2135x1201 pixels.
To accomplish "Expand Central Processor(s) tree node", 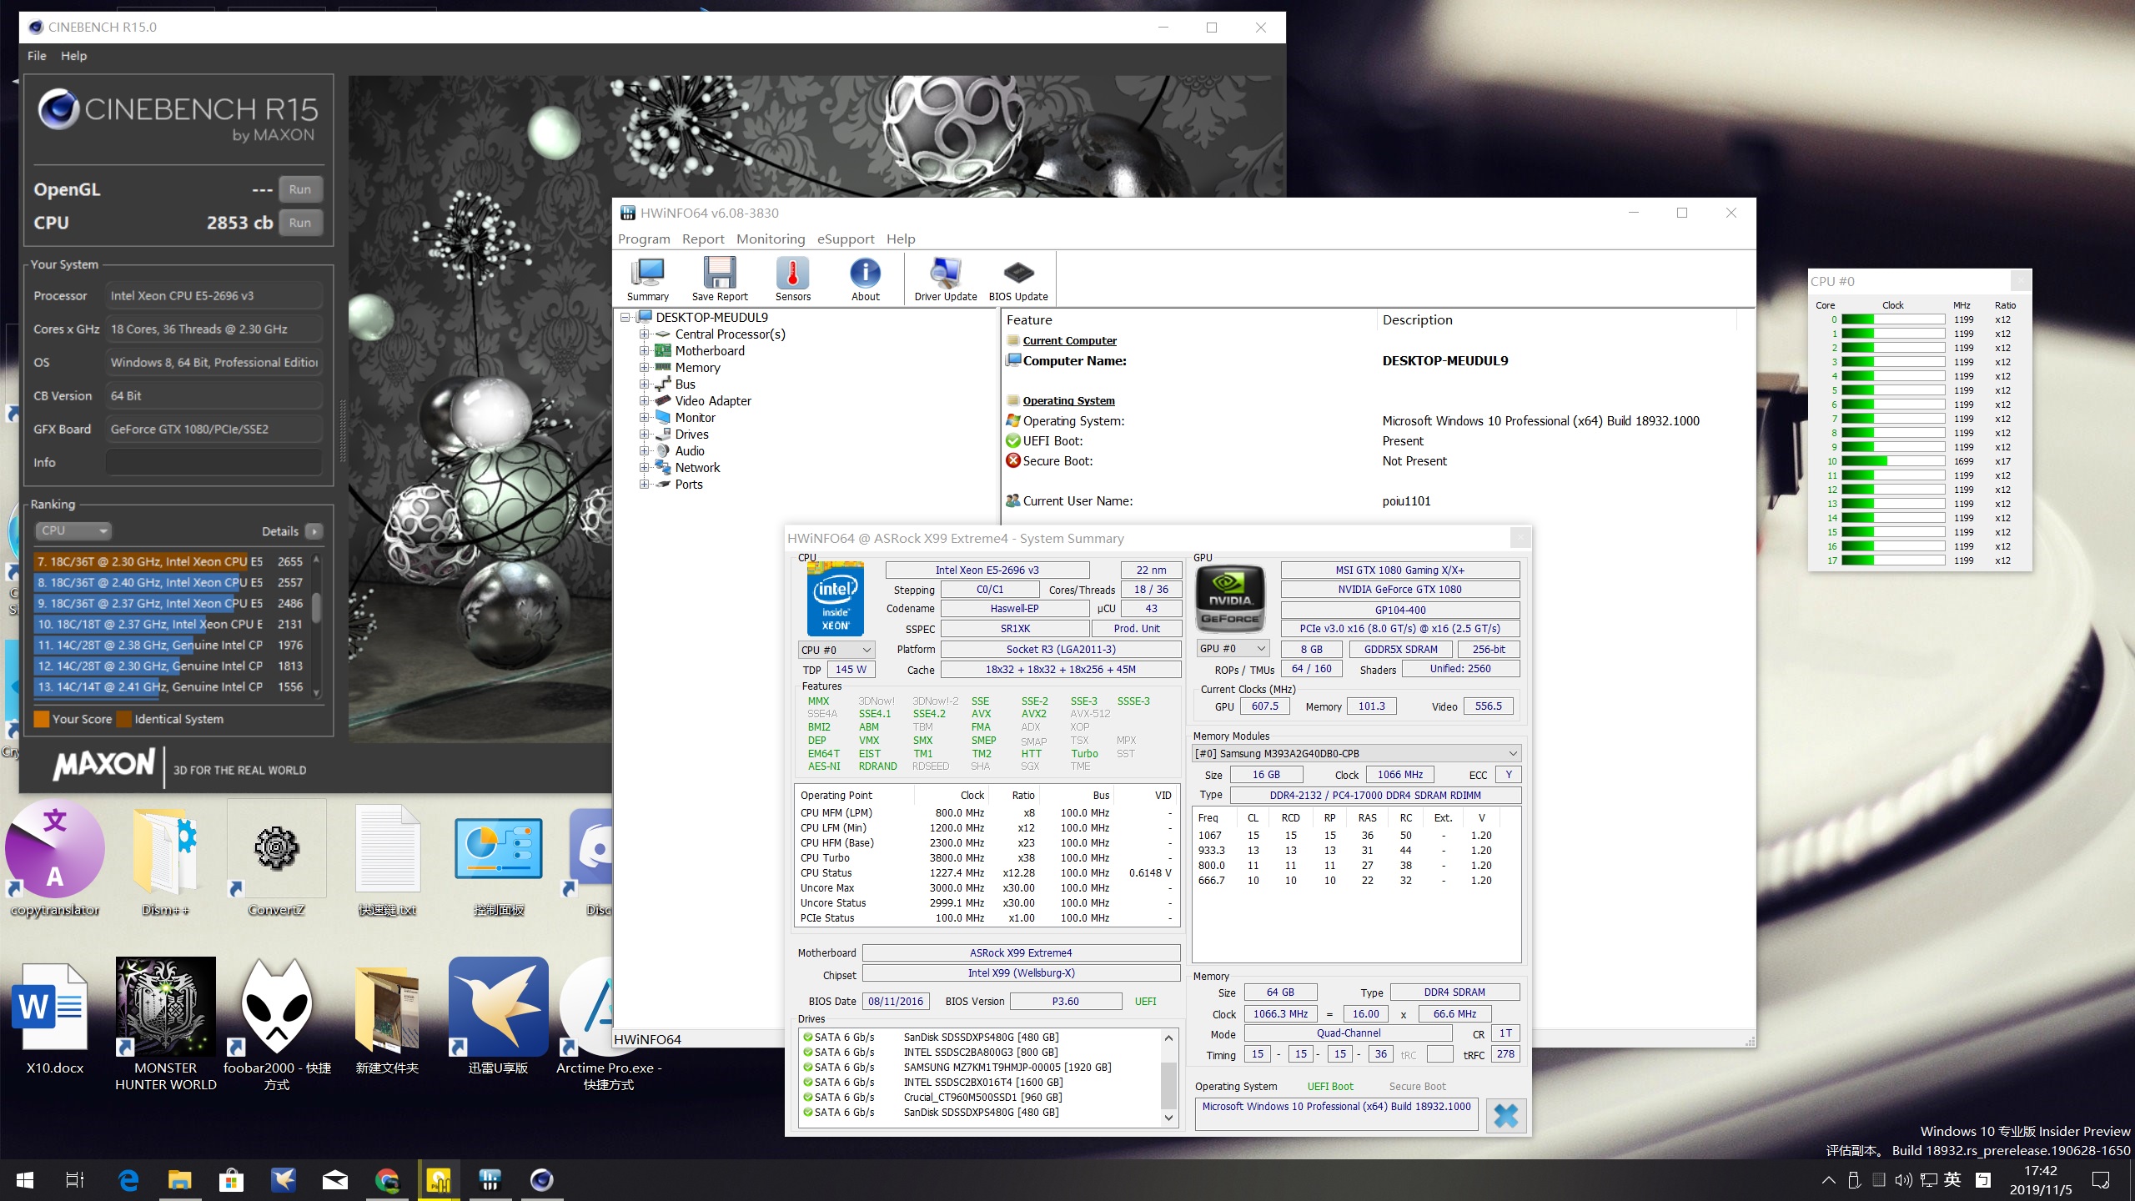I will click(644, 334).
